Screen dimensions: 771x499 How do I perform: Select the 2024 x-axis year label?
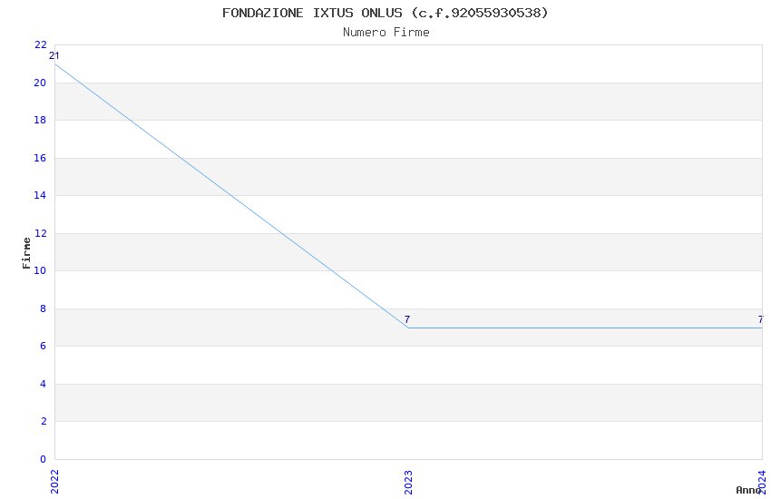[x=762, y=482]
